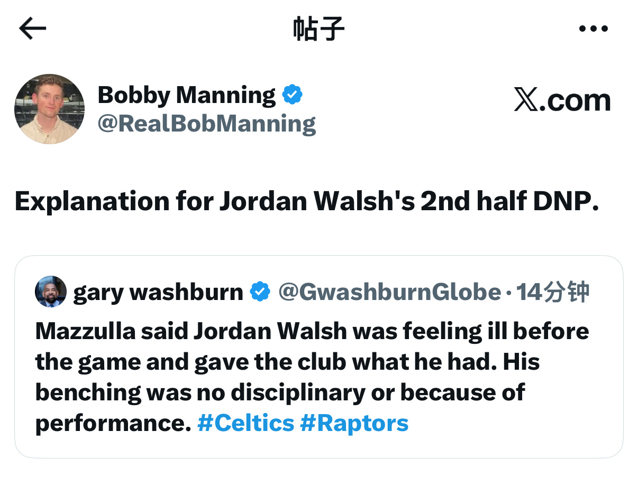Expand the more actions ellipsis at top right
Image resolution: width=638 pixels, height=478 pixels.
pyautogui.click(x=594, y=28)
